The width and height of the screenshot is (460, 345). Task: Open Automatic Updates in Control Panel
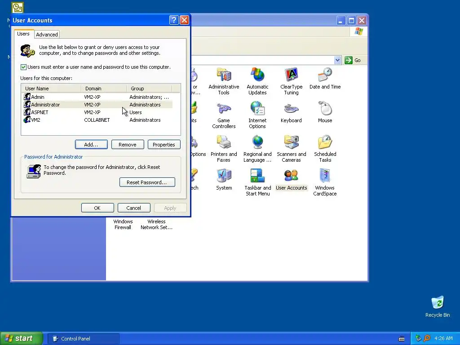tap(257, 81)
